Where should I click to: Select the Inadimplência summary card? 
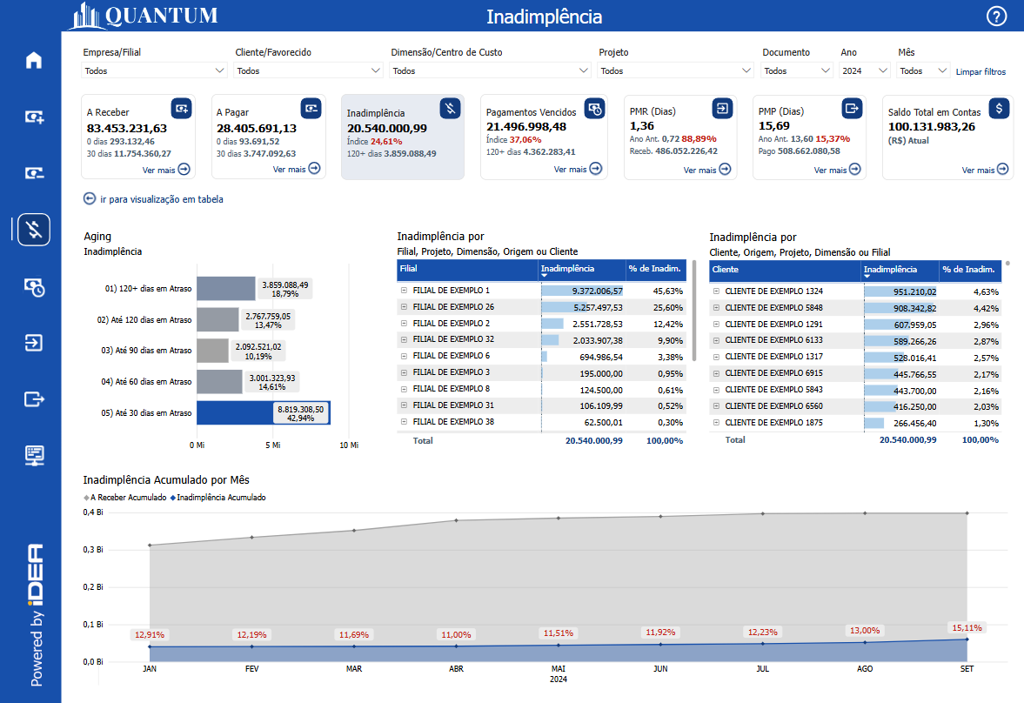402,137
